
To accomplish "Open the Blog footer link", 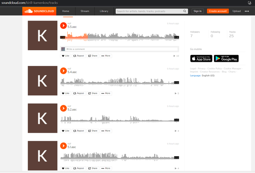I will tap(224, 72).
